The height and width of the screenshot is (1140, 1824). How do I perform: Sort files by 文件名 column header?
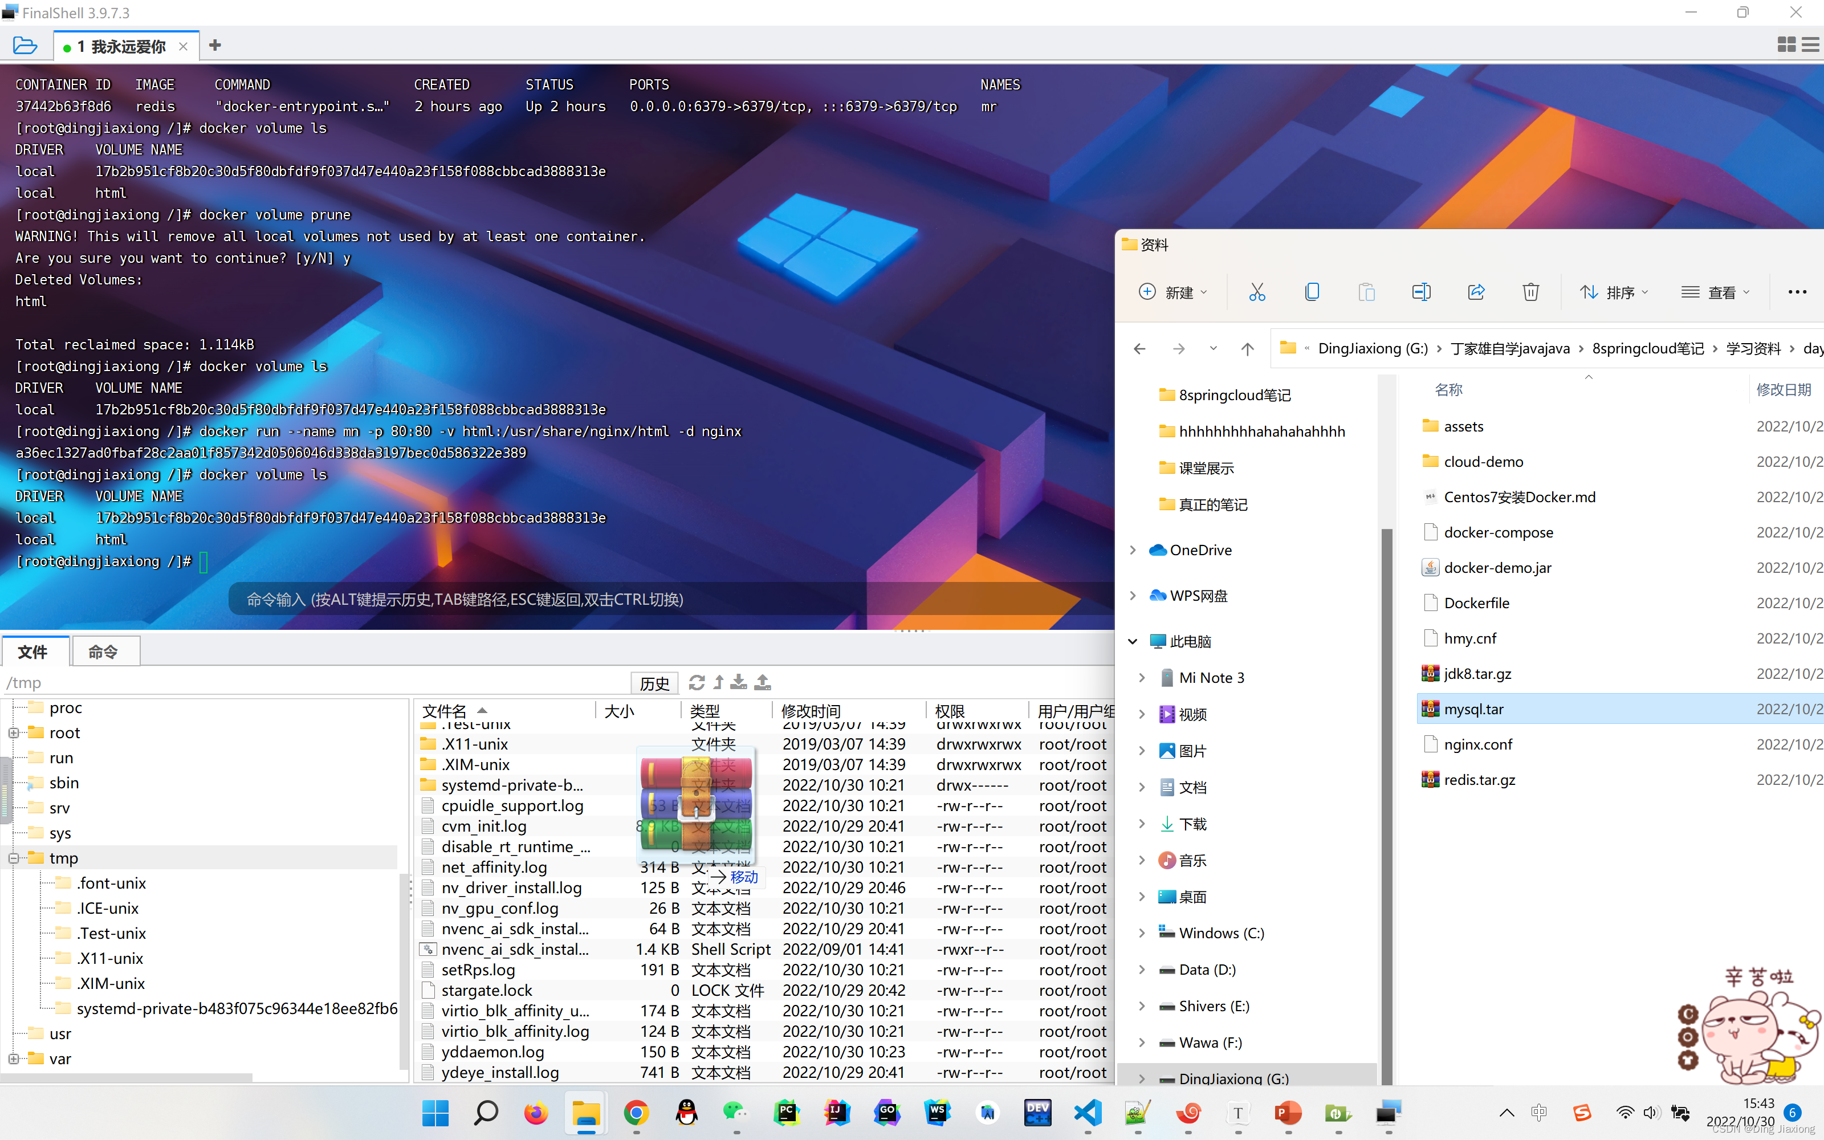coord(505,711)
